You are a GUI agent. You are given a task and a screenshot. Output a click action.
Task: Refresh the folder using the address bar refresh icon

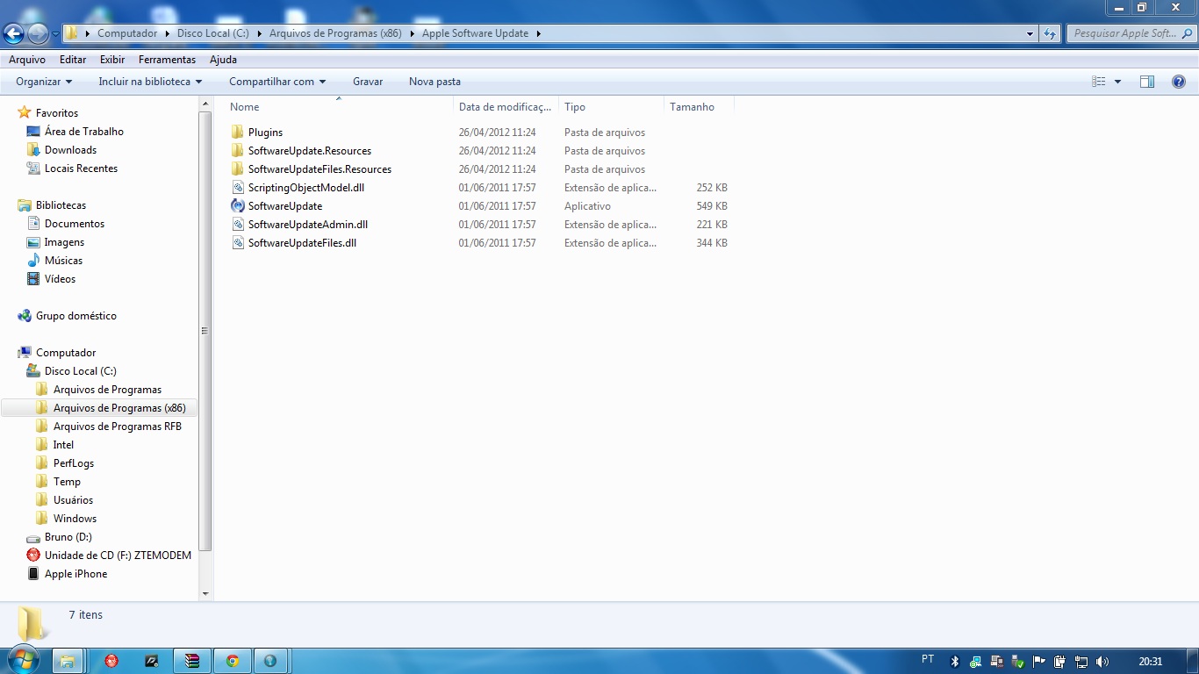pyautogui.click(x=1050, y=33)
